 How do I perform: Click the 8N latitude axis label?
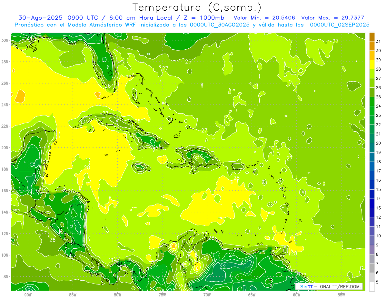click(6, 276)
